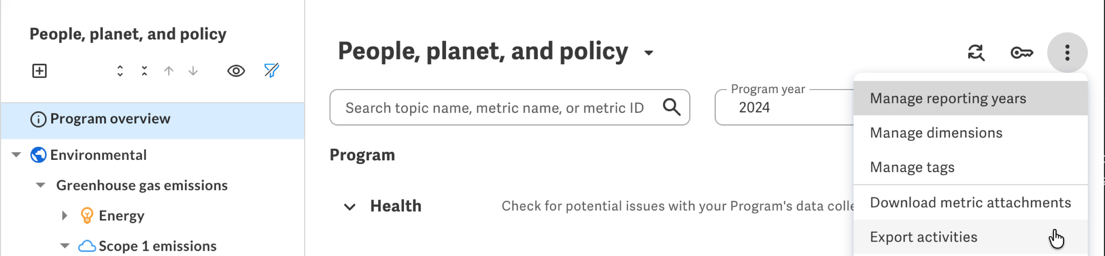1105x256 pixels.
Task: Toggle the filter funnel icon
Action: coord(272,70)
